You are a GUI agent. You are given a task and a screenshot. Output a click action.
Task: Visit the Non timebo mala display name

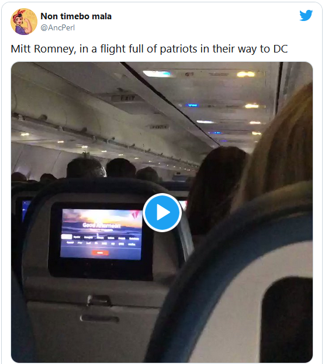[x=76, y=16]
